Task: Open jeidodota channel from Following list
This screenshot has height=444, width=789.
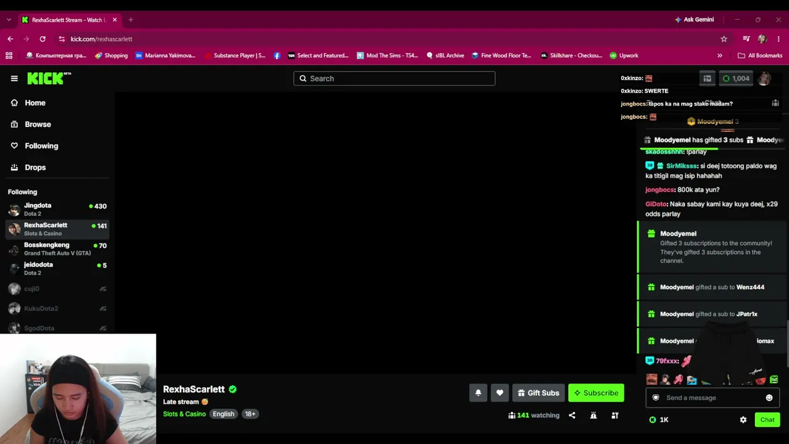Action: pos(57,268)
